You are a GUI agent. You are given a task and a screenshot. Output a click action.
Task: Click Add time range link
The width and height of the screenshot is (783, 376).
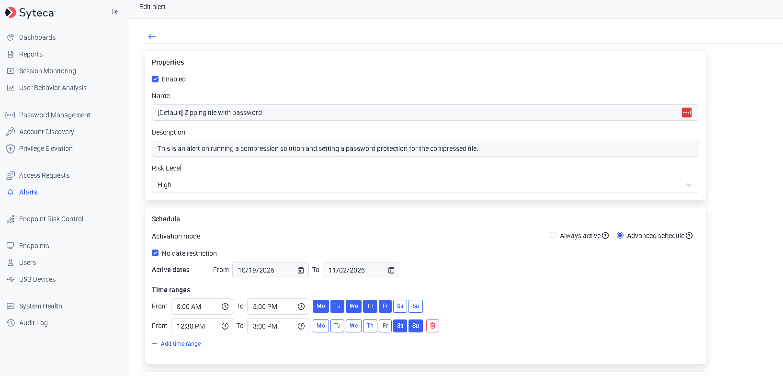176,344
